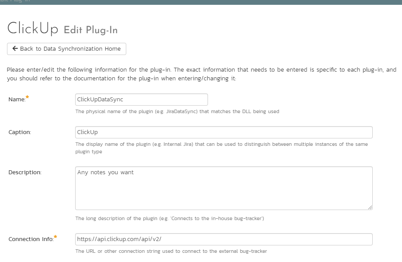
Task: Click the Connection Info URL field
Action: (224, 239)
